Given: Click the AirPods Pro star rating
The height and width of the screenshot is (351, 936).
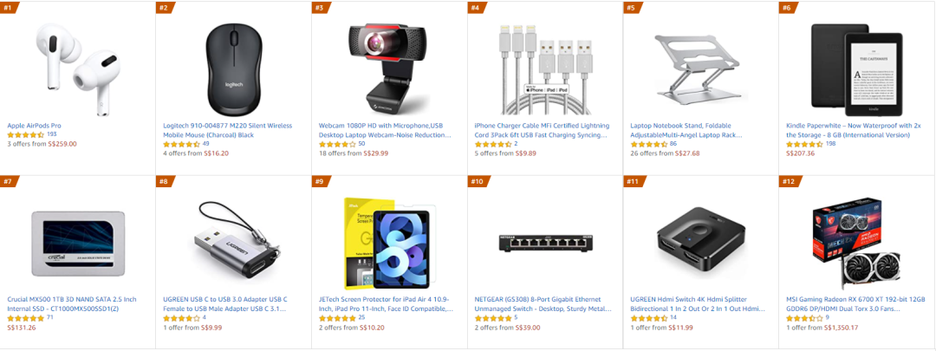Looking at the screenshot, I should pyautogui.click(x=25, y=135).
